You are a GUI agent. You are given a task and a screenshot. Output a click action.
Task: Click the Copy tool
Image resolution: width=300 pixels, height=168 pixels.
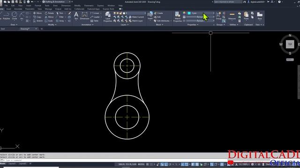[37, 17]
